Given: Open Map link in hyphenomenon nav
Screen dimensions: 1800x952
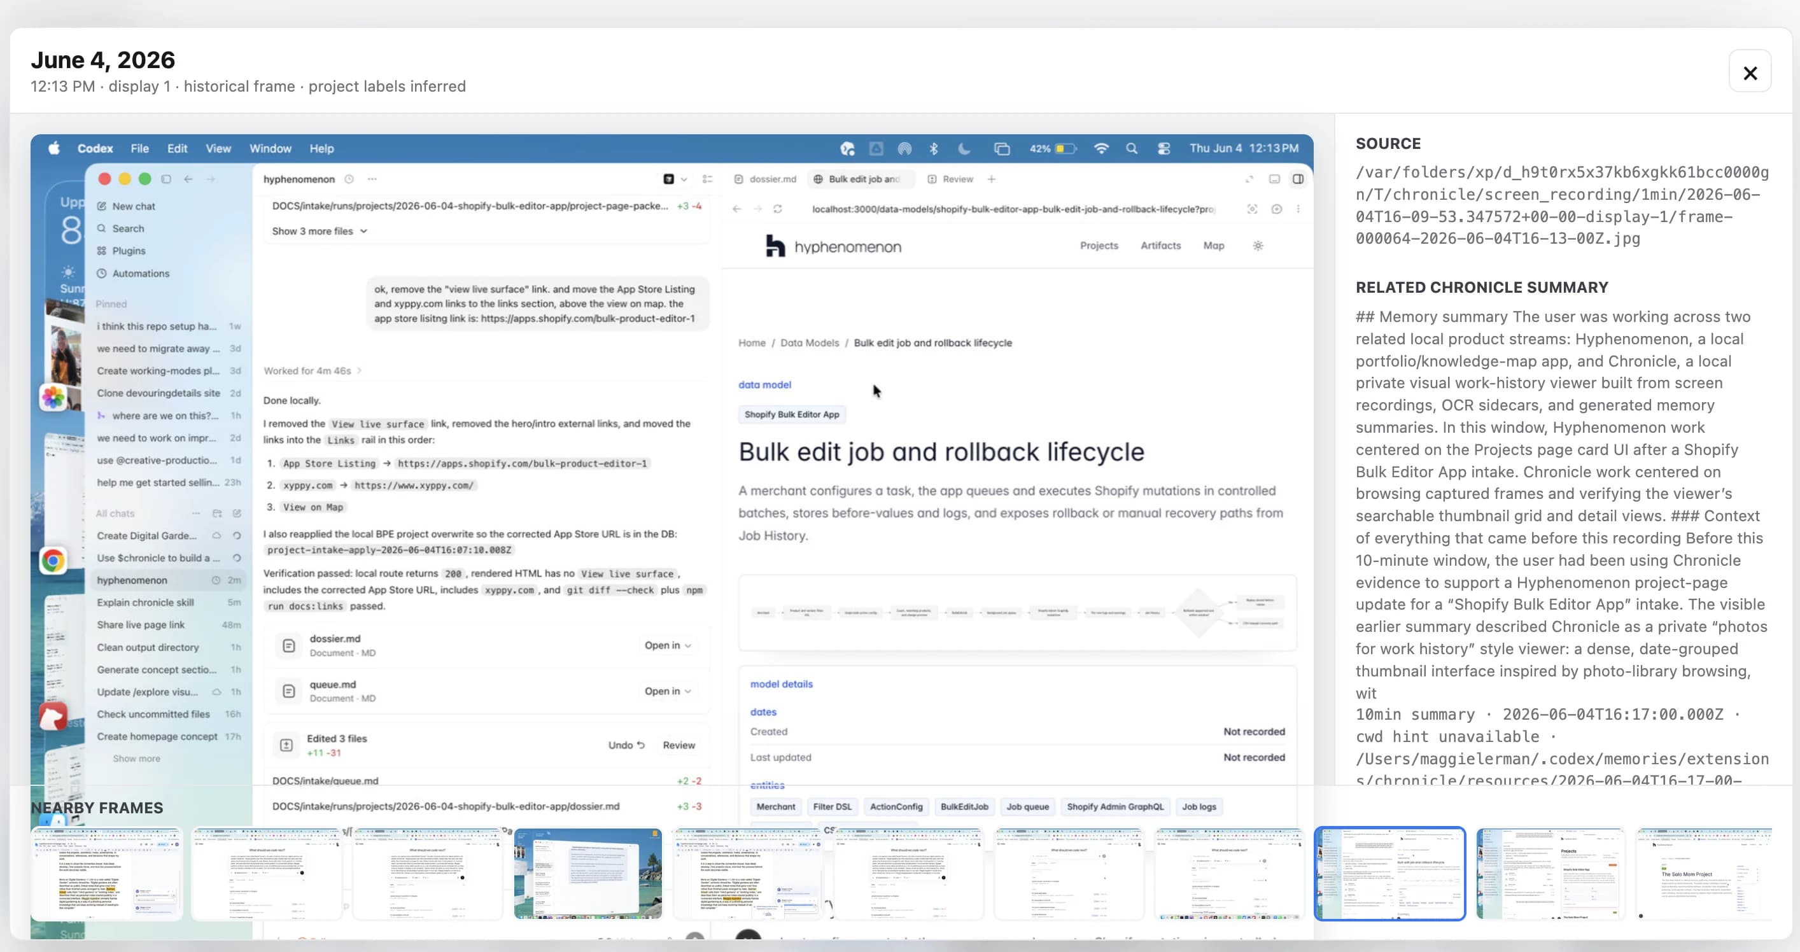Looking at the screenshot, I should coord(1213,246).
